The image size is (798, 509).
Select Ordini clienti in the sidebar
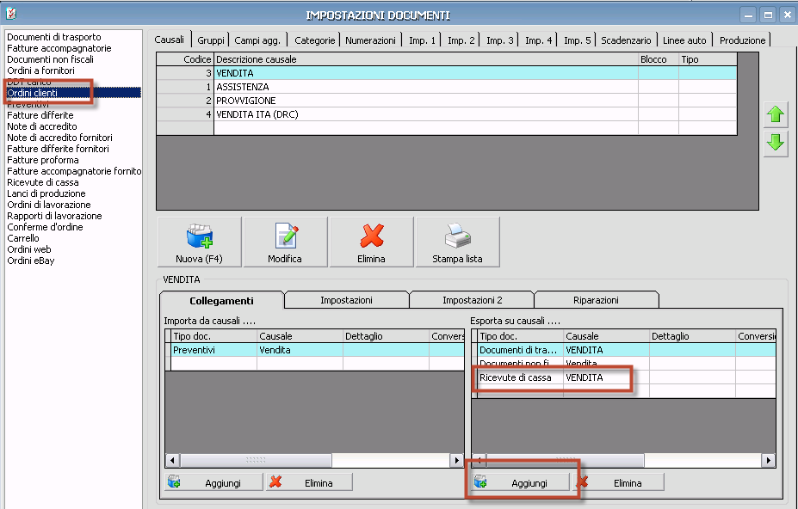[73, 93]
